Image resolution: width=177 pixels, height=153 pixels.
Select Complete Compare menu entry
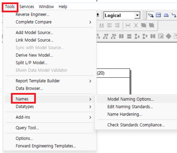tap(50, 22)
